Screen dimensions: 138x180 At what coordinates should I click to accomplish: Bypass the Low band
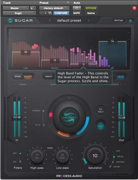point(23,84)
